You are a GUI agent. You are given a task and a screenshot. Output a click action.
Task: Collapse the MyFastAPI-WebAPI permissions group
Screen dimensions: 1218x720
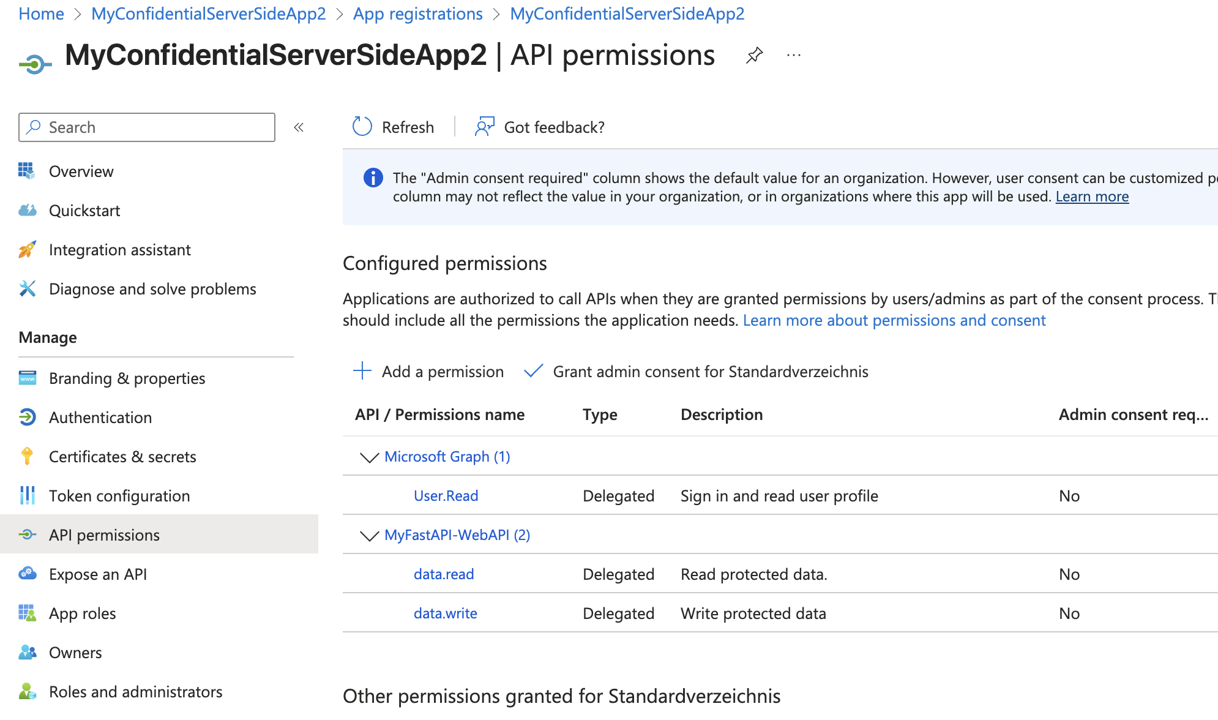[x=369, y=536]
